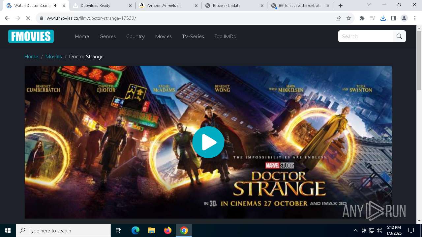Mute the Watch Doctor Strange tab audio icon
This screenshot has height=237, width=422.
coord(56,6)
